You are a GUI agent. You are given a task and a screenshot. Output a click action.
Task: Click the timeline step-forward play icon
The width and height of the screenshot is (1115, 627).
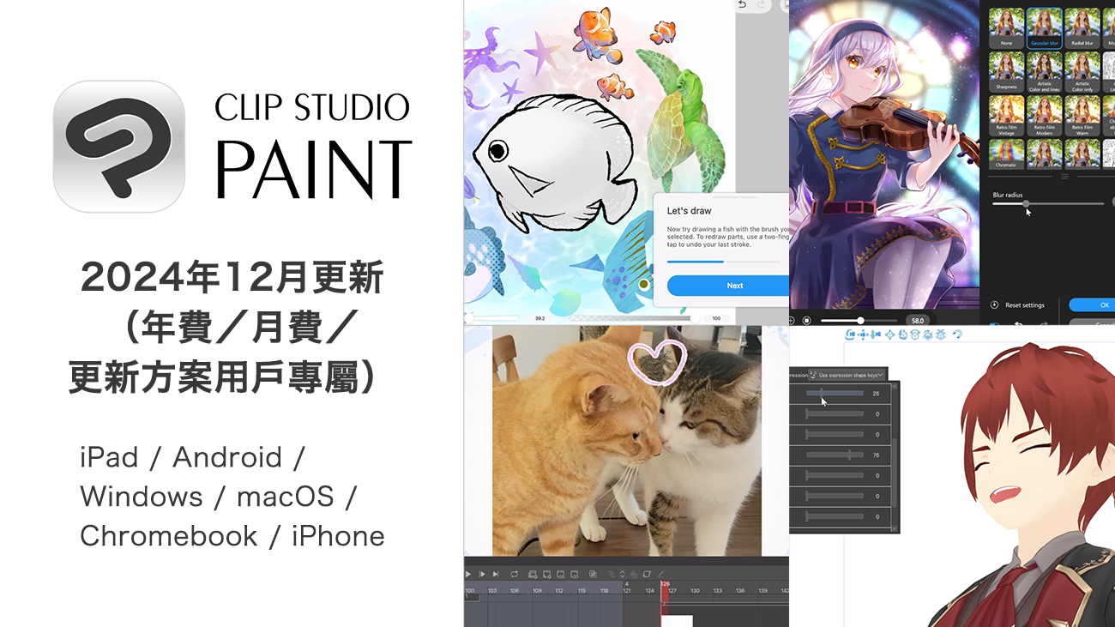pos(482,574)
